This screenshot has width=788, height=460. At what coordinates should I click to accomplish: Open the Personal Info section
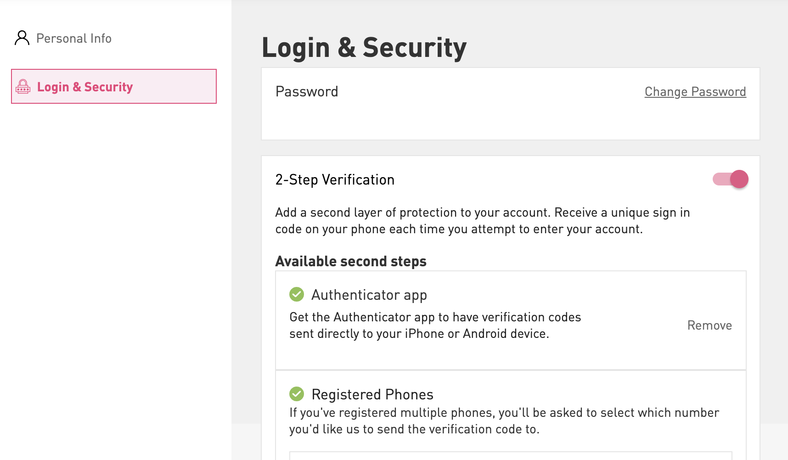tap(74, 38)
